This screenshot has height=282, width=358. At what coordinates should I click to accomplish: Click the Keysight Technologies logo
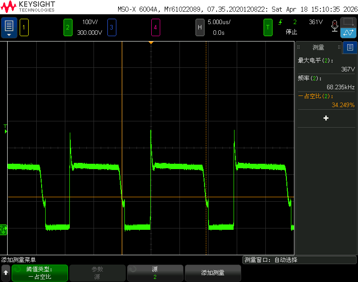tap(28, 7)
